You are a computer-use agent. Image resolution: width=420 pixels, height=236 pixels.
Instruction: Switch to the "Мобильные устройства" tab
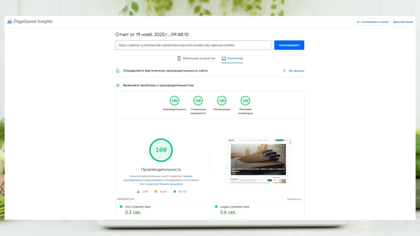pos(197,58)
